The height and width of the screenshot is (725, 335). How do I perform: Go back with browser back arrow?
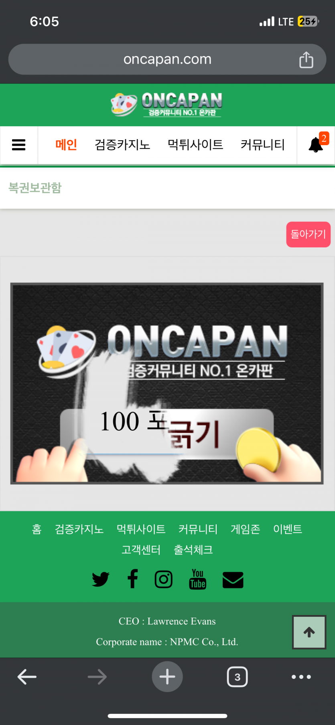pyautogui.click(x=27, y=677)
